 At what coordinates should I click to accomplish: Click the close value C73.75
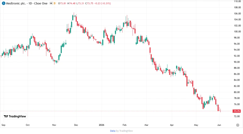89,3
